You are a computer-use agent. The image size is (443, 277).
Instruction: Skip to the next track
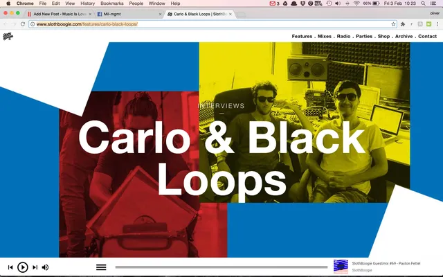tap(35, 267)
